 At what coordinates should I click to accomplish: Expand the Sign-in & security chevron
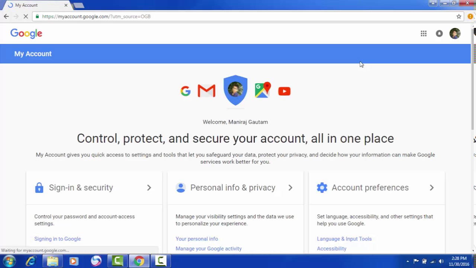pos(149,188)
